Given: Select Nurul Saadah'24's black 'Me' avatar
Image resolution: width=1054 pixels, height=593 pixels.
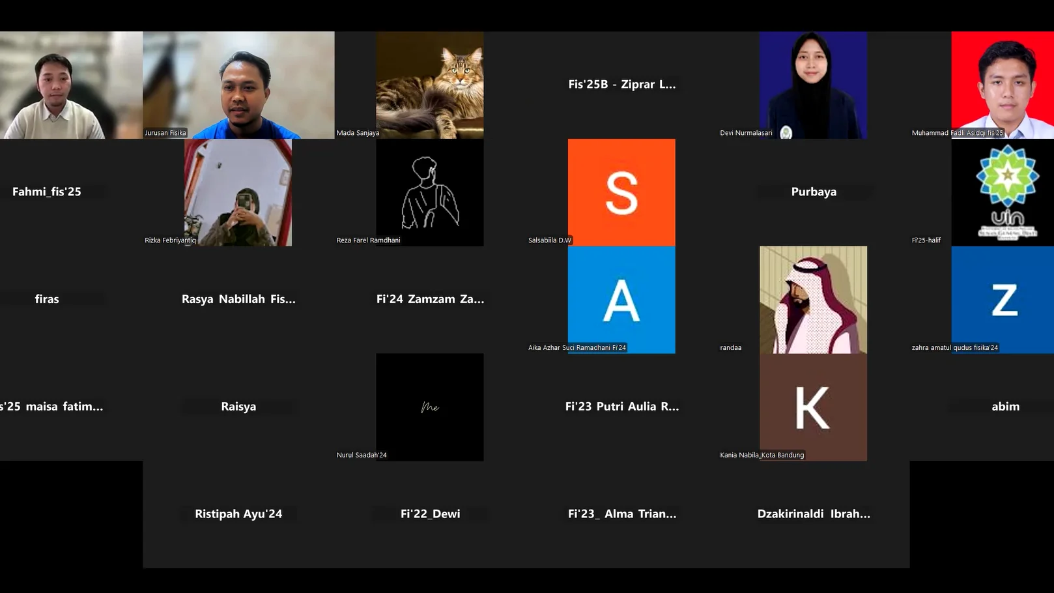Looking at the screenshot, I should 430,407.
